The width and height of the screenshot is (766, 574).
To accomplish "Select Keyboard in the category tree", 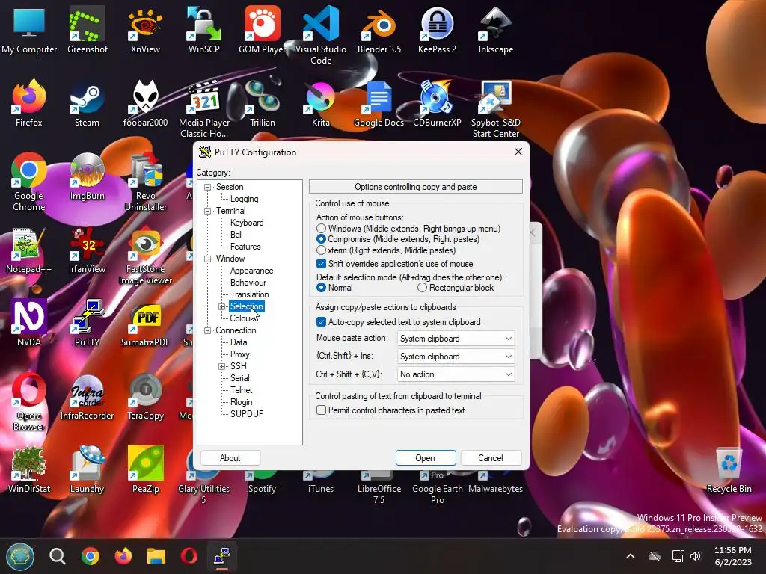I will coord(247,223).
